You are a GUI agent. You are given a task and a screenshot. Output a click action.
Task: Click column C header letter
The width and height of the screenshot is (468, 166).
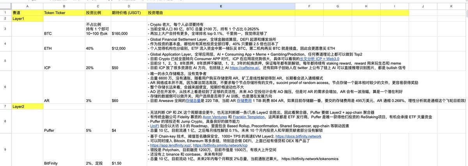coord(97,6)
